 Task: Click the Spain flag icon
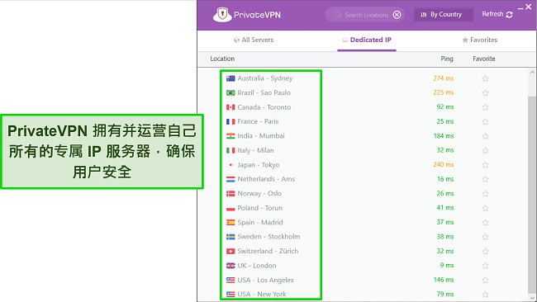(230, 222)
